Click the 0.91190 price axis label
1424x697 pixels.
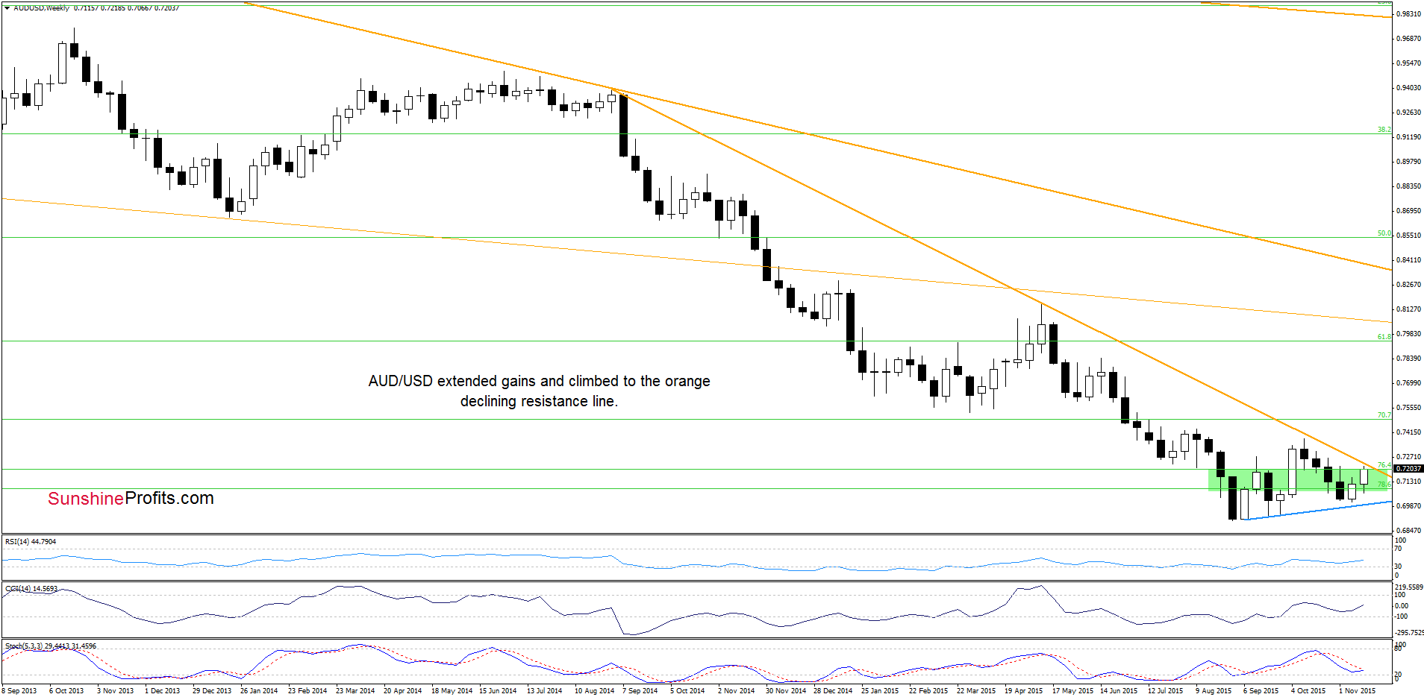1408,137
